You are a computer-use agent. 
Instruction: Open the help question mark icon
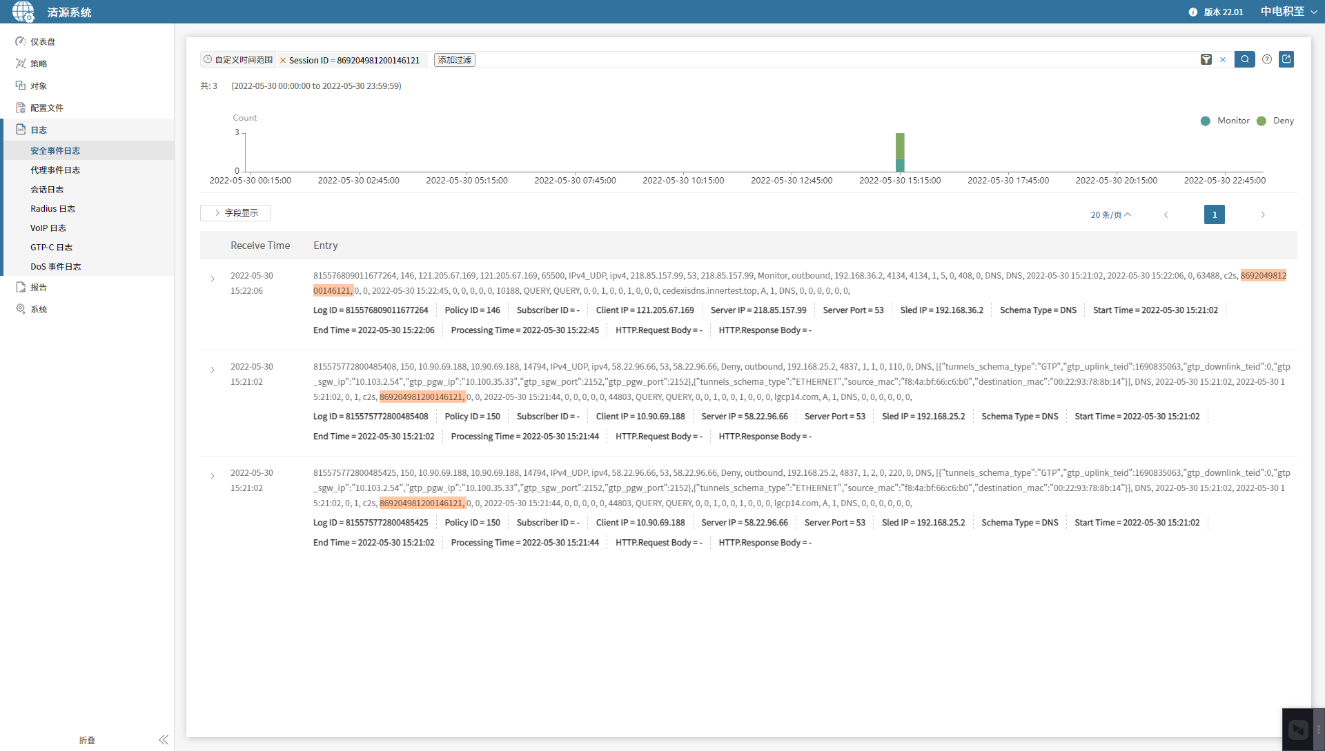click(x=1267, y=59)
